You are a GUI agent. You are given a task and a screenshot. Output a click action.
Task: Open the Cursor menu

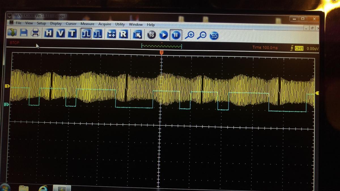[71, 24]
